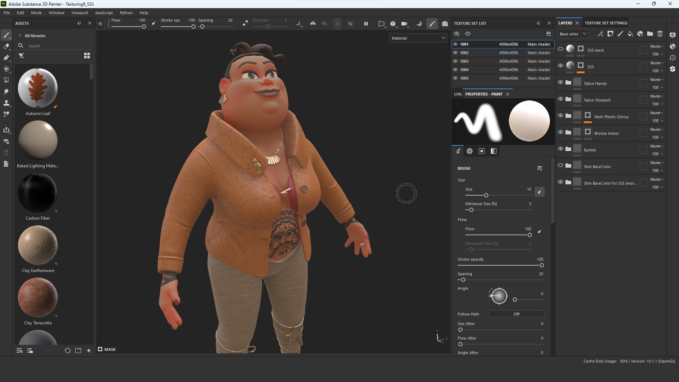Toggle symmetry painting in top toolbar
679x382 pixels.
tap(313, 24)
